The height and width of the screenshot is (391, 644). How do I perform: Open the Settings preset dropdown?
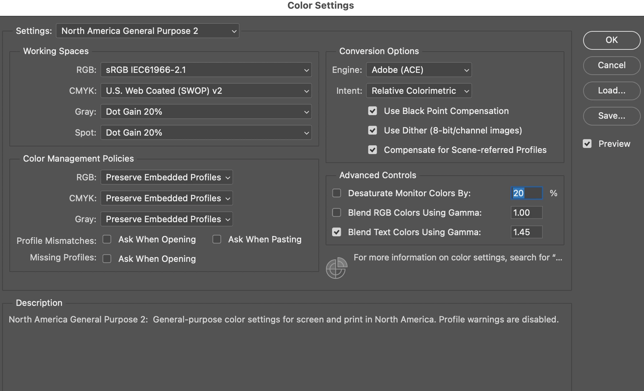click(x=148, y=31)
